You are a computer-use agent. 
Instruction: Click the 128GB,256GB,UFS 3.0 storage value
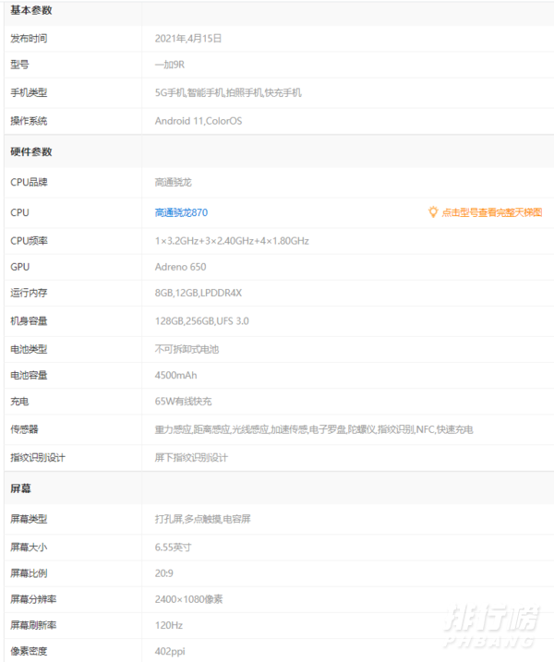202,321
